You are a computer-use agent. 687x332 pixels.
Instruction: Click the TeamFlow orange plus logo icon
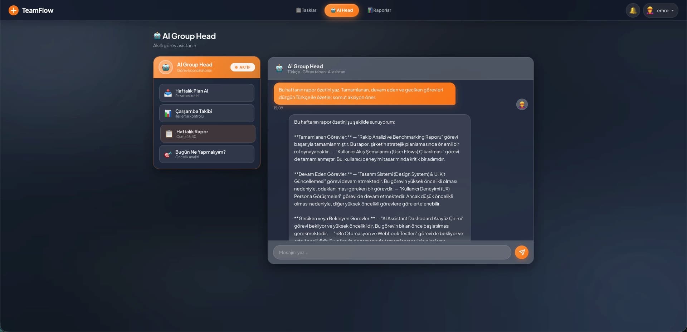(x=13, y=10)
